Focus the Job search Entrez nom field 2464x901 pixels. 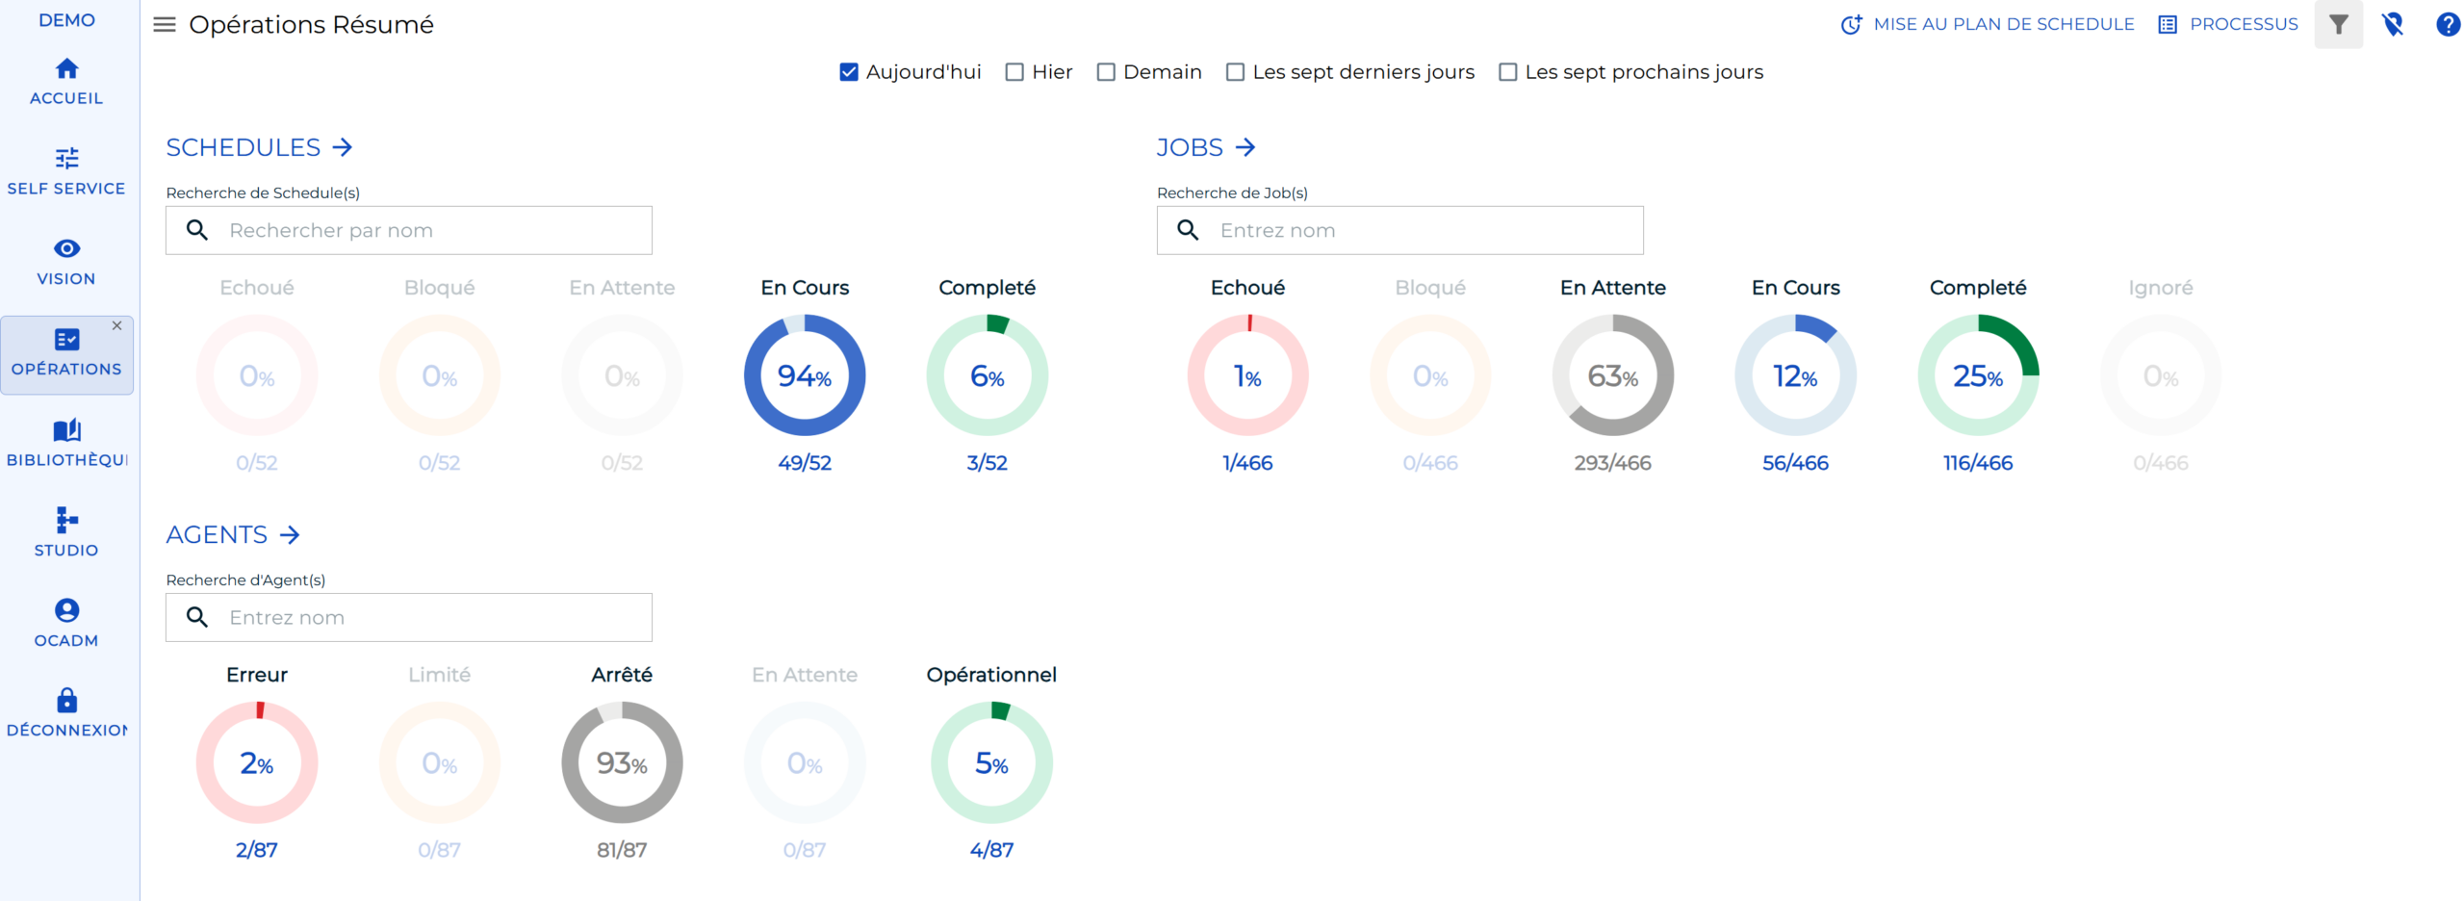pyautogui.click(x=1399, y=230)
